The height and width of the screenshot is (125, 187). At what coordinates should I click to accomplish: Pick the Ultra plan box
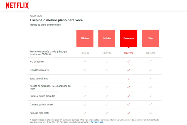[150, 38]
